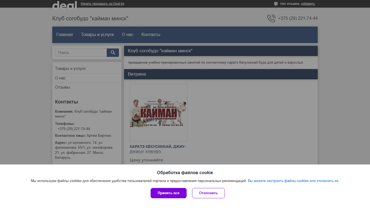Screen dimensions: 370x208
Task: Open 'Товары и услуги' in the top navigation
Action: pos(97,35)
